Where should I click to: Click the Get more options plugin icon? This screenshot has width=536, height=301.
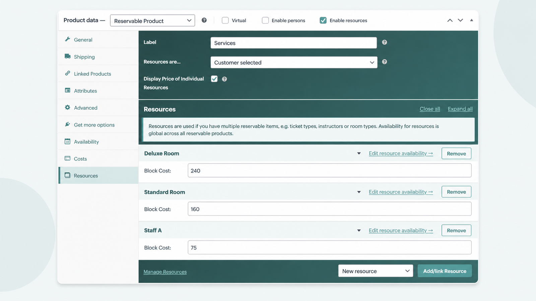[67, 124]
